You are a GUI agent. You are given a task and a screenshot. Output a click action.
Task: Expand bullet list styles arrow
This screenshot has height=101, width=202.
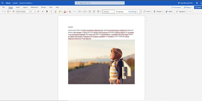pos(82,12)
